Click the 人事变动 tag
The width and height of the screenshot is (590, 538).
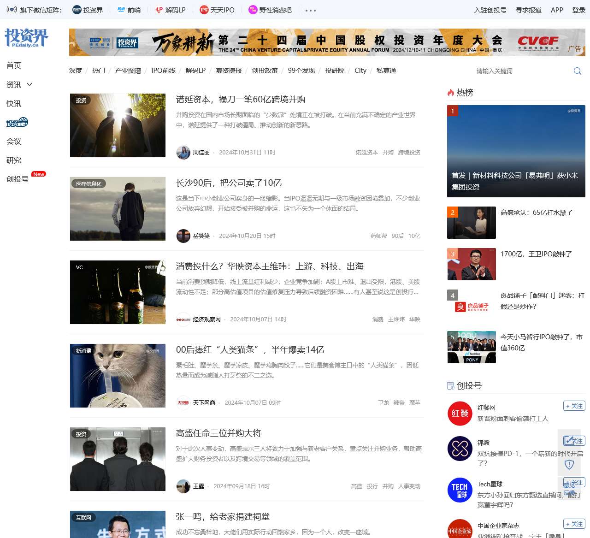[409, 486]
